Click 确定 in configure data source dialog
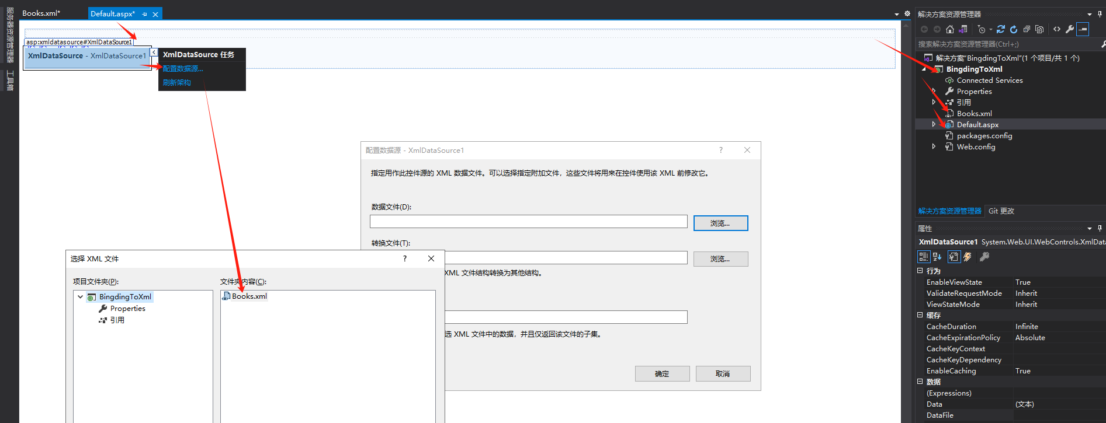Screen dimensions: 1106x423 pyautogui.click(x=662, y=374)
